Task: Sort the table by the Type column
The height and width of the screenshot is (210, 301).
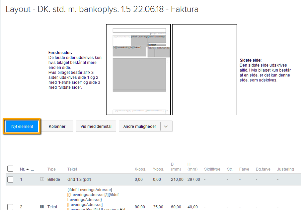Action: tap(51, 169)
